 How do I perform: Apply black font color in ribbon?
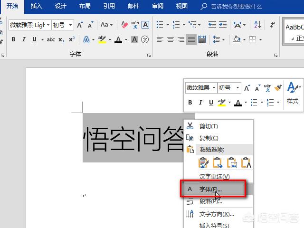118,40
